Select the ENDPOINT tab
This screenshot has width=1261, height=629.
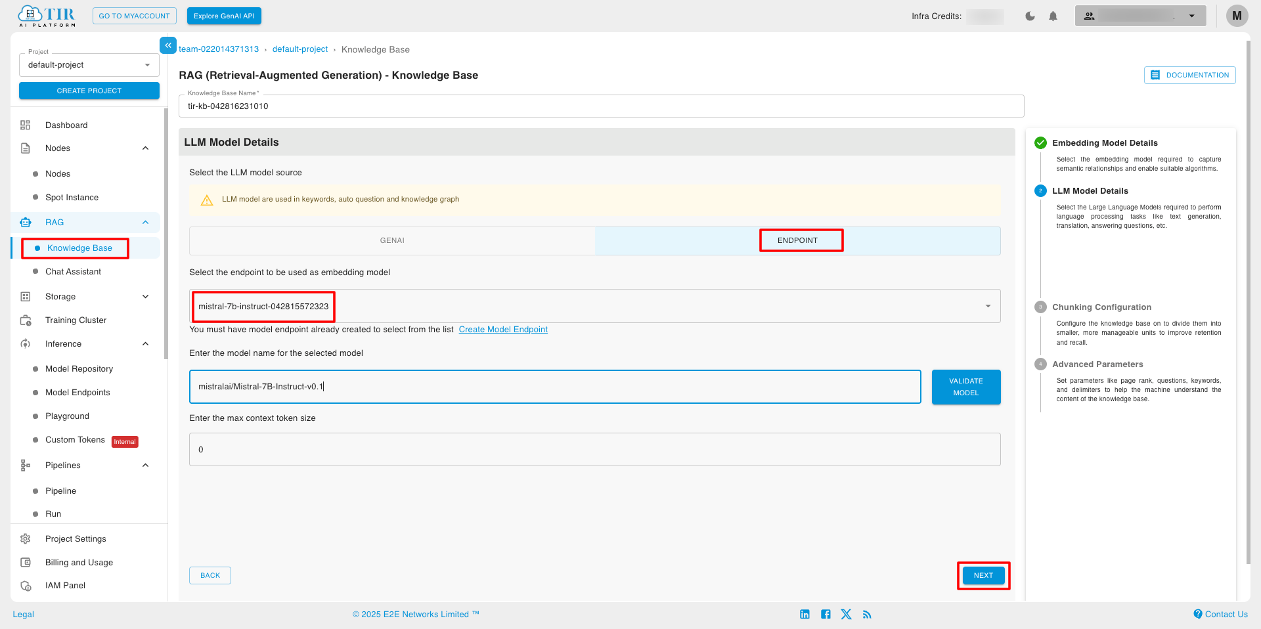point(797,241)
